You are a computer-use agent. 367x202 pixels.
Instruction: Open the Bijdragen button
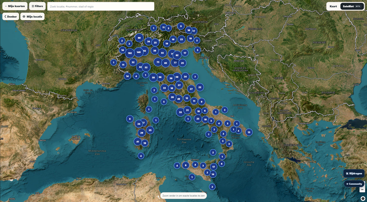pos(354,173)
